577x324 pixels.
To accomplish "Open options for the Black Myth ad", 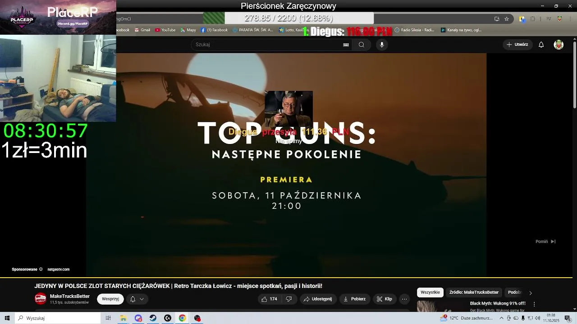I will pyautogui.click(x=534, y=304).
